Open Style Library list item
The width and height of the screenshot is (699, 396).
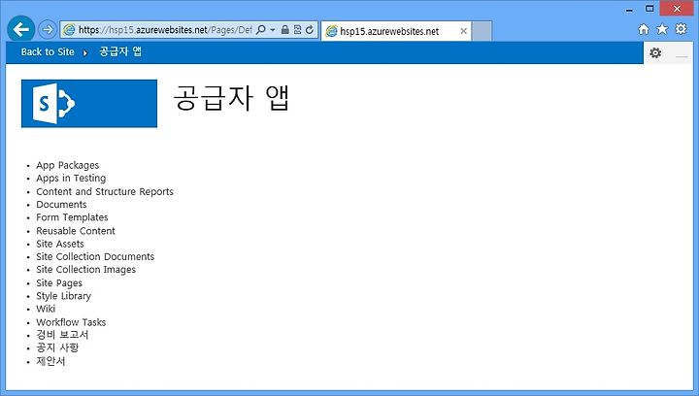[x=64, y=296]
